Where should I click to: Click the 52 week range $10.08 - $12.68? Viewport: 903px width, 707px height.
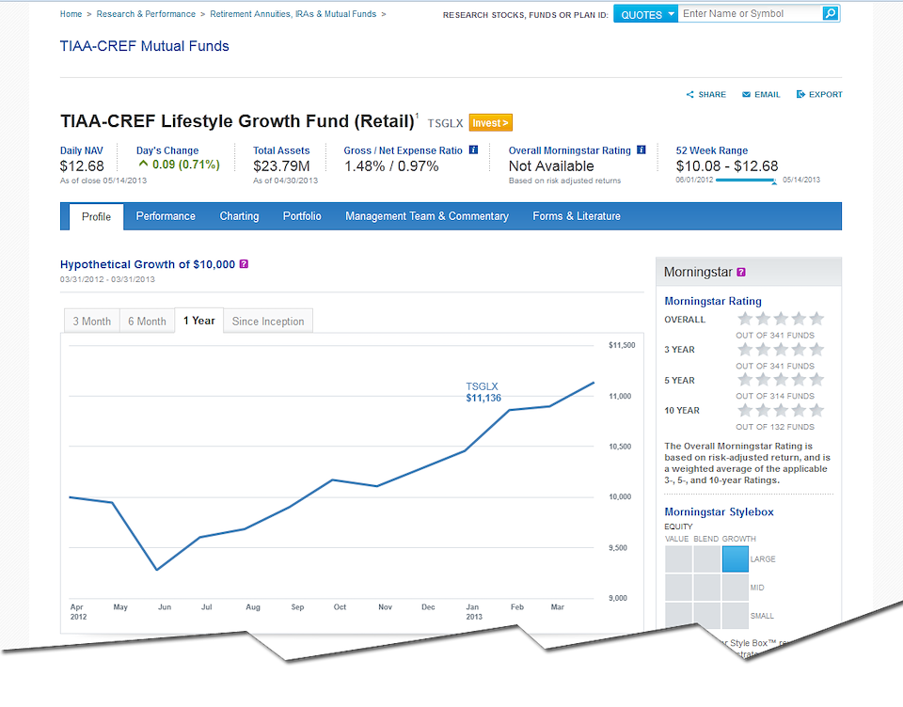[727, 166]
